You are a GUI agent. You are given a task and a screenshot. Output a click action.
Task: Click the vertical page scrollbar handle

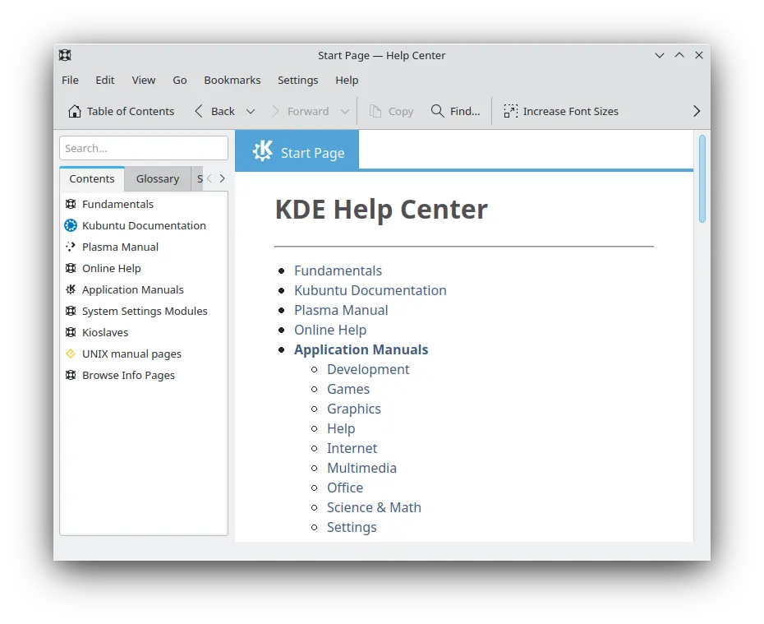point(702,179)
